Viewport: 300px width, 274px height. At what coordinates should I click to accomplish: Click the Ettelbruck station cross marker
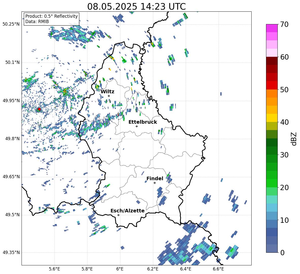(x=137, y=126)
